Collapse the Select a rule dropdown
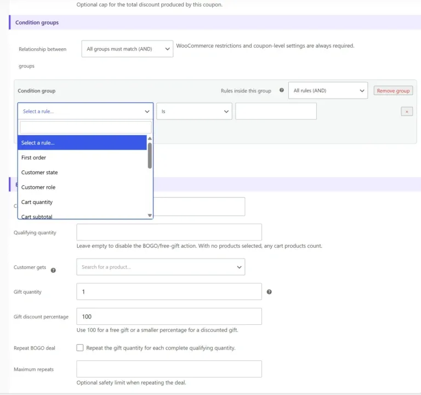Image resolution: width=421 pixels, height=395 pixels. pyautogui.click(x=86, y=111)
